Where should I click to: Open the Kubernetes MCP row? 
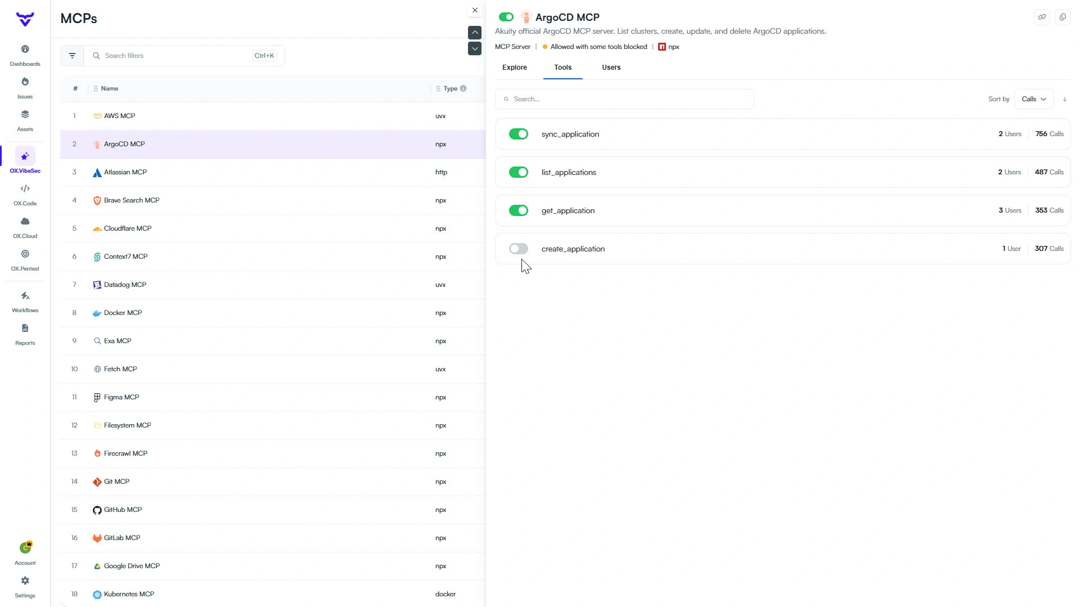273,594
